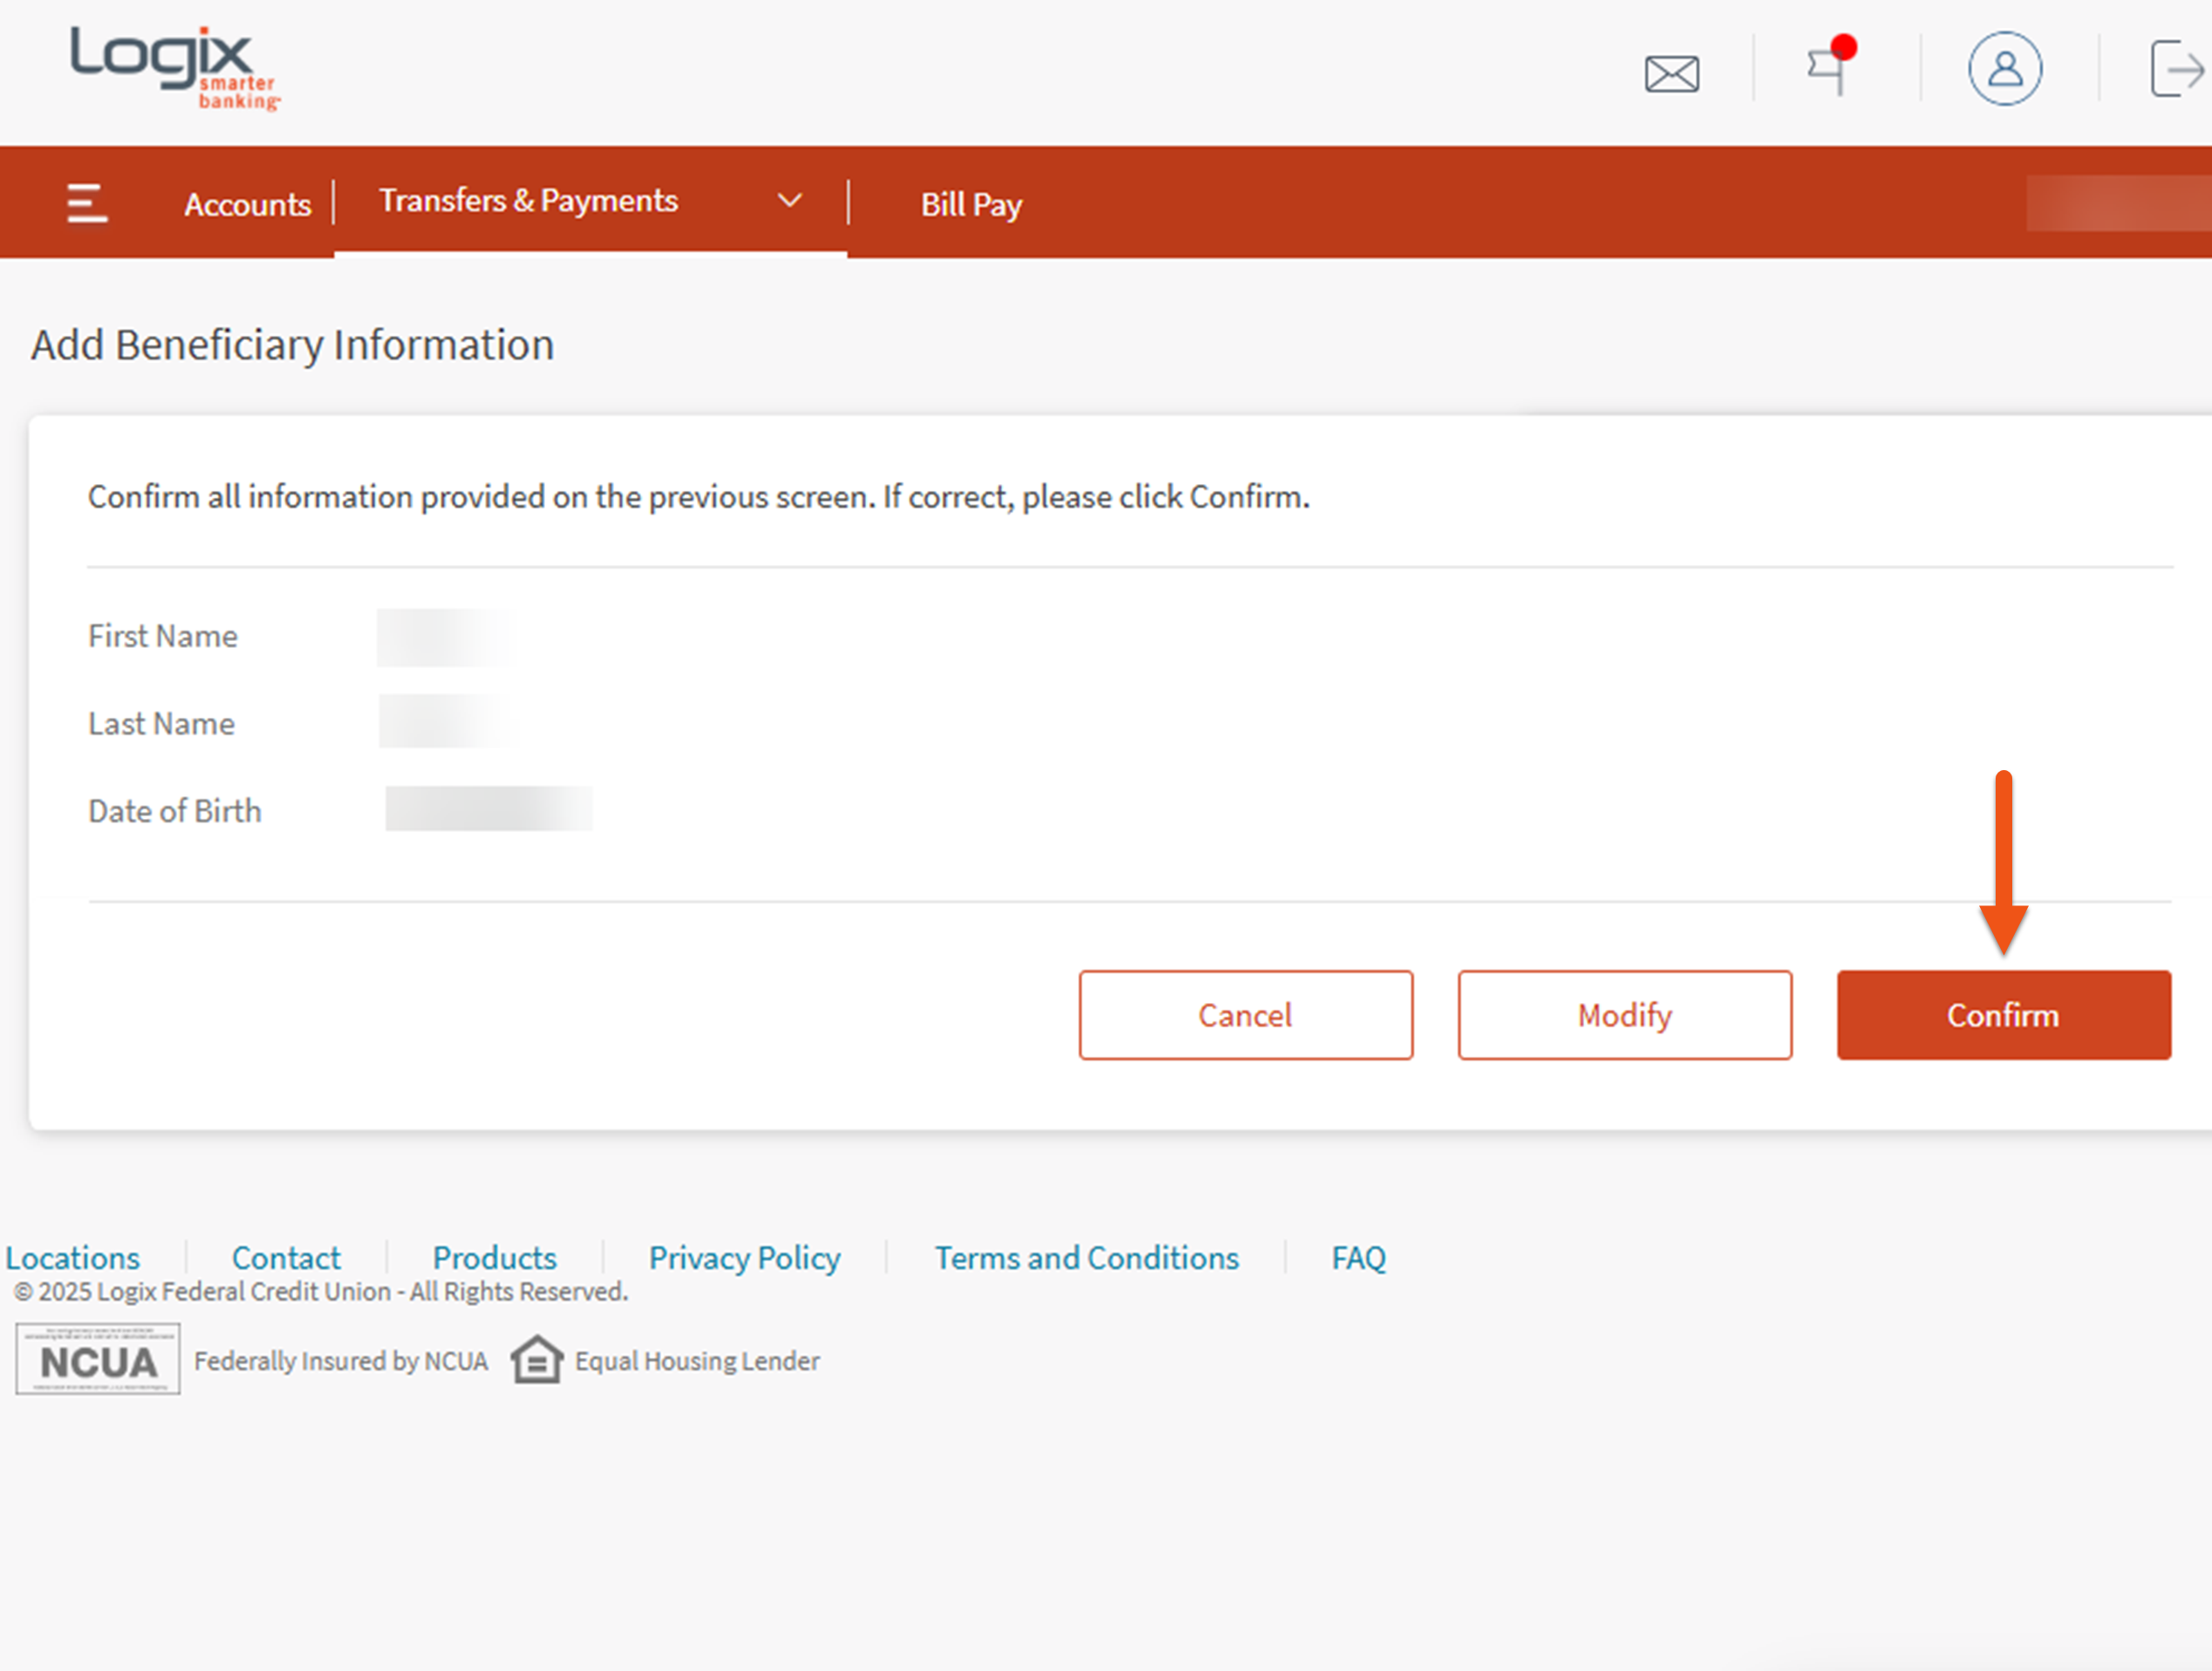Click the notifications flag icon
2212x1671 pixels.
1829,68
